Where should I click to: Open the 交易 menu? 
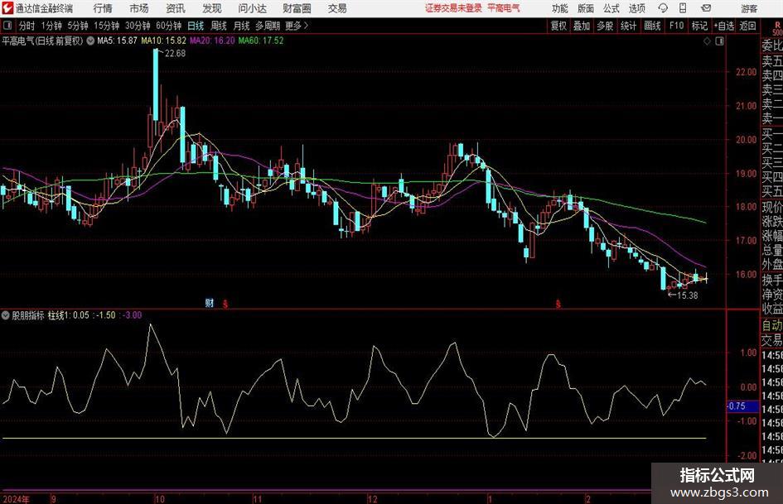(337, 8)
